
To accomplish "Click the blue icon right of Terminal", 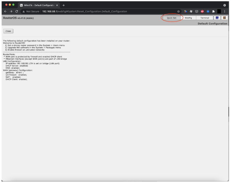I will [x=217, y=18].
